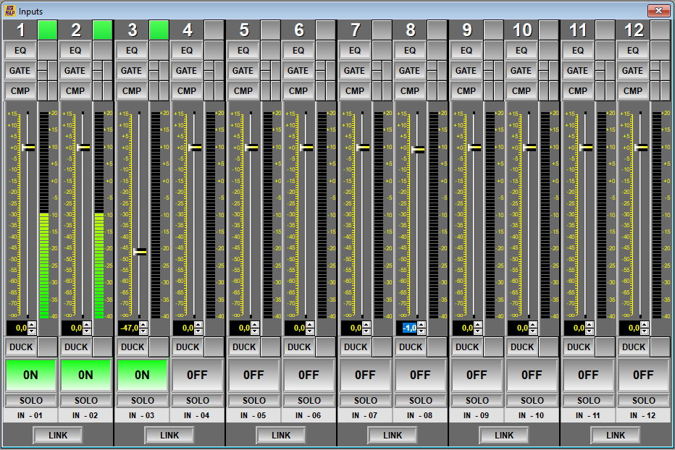Click the channel 3 fader handle

coord(140,252)
